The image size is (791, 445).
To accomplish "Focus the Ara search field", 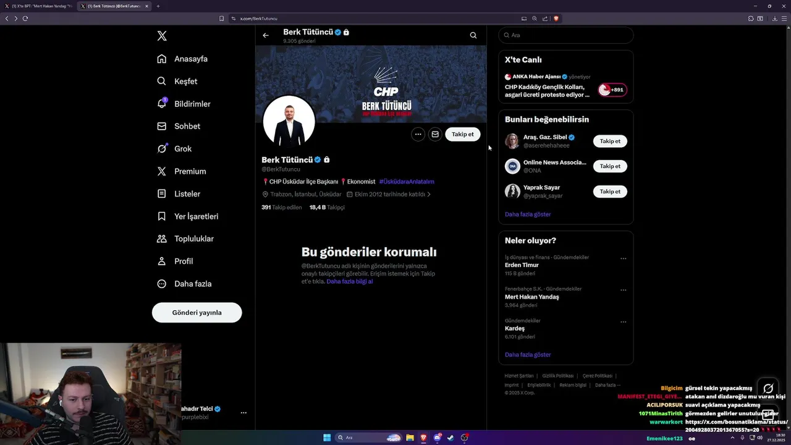I will click(565, 35).
